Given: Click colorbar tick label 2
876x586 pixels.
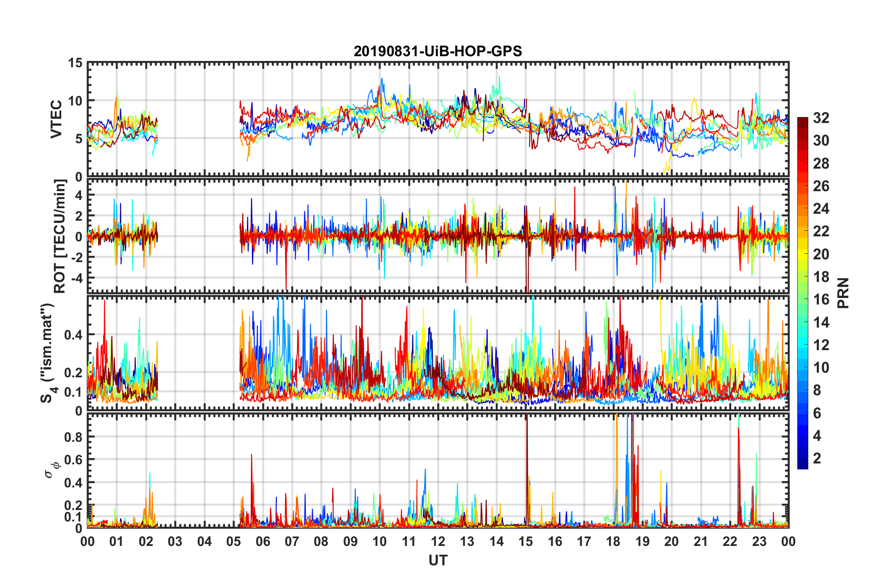Looking at the screenshot, I should (817, 458).
